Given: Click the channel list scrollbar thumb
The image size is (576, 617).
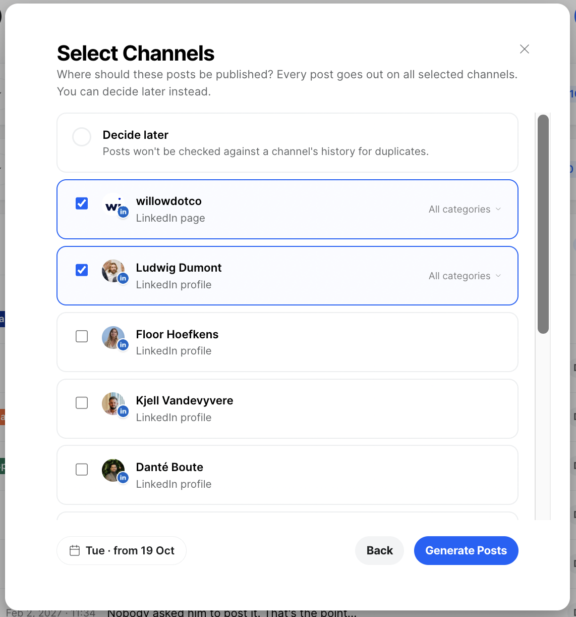Looking at the screenshot, I should [543, 224].
